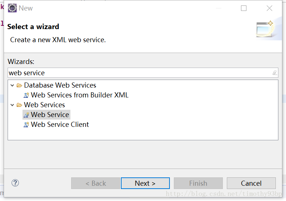Click Web Services from Builder XML icon

26,95
